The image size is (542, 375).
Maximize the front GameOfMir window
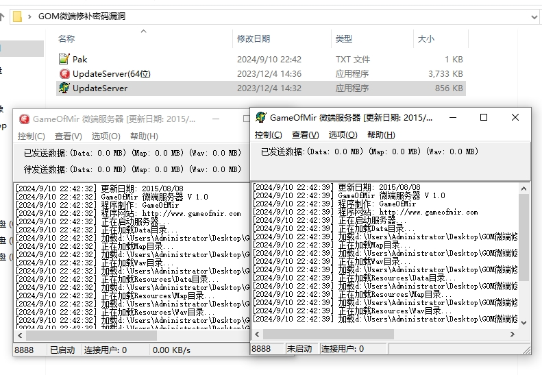[484, 118]
